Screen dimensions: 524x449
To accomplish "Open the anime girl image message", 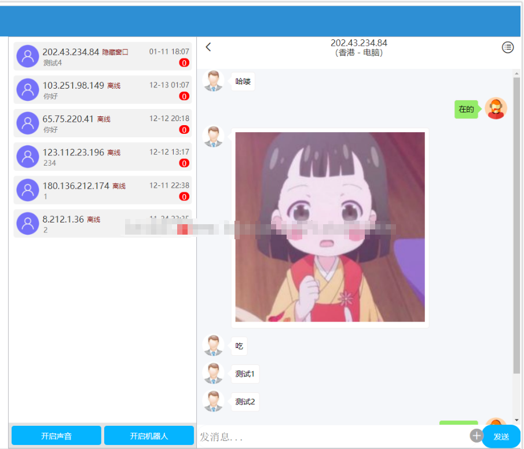I will pyautogui.click(x=330, y=227).
